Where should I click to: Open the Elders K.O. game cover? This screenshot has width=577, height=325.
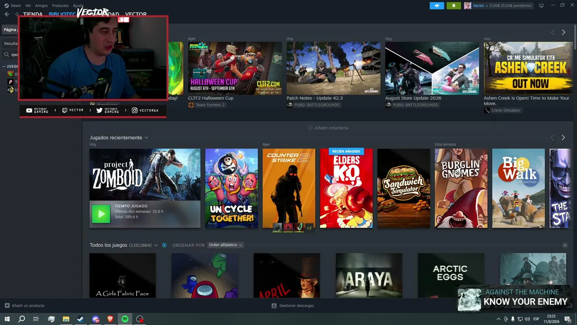coord(346,188)
